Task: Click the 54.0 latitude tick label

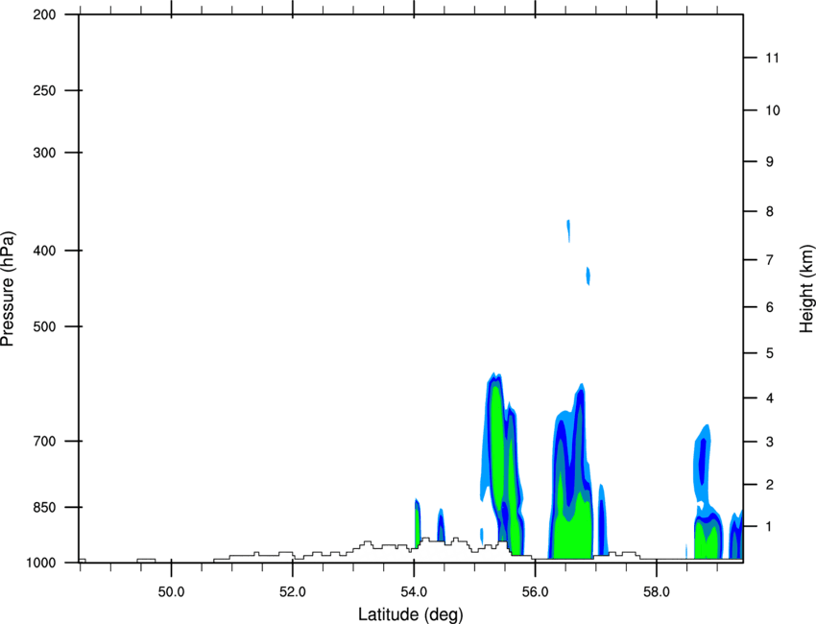Action: (414, 592)
